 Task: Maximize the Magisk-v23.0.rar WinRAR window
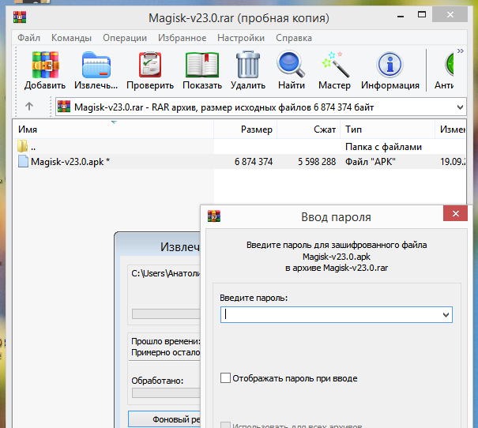coord(422,15)
